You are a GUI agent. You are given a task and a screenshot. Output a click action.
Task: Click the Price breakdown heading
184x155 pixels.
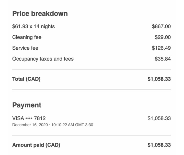(40, 13)
